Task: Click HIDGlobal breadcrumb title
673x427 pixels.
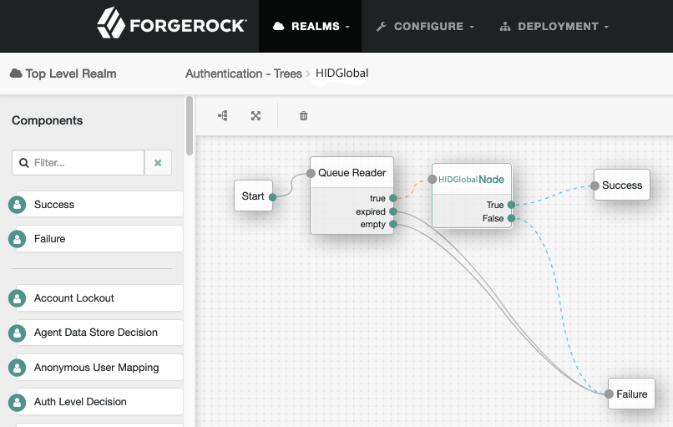Action: [342, 73]
